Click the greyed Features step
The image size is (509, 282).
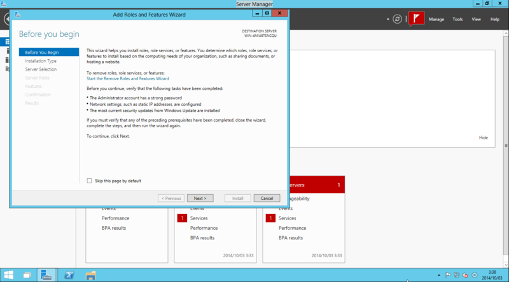point(34,86)
